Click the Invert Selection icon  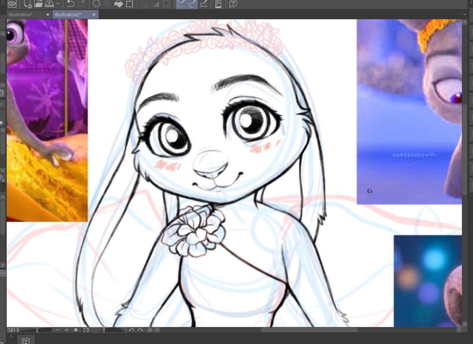[155, 4]
